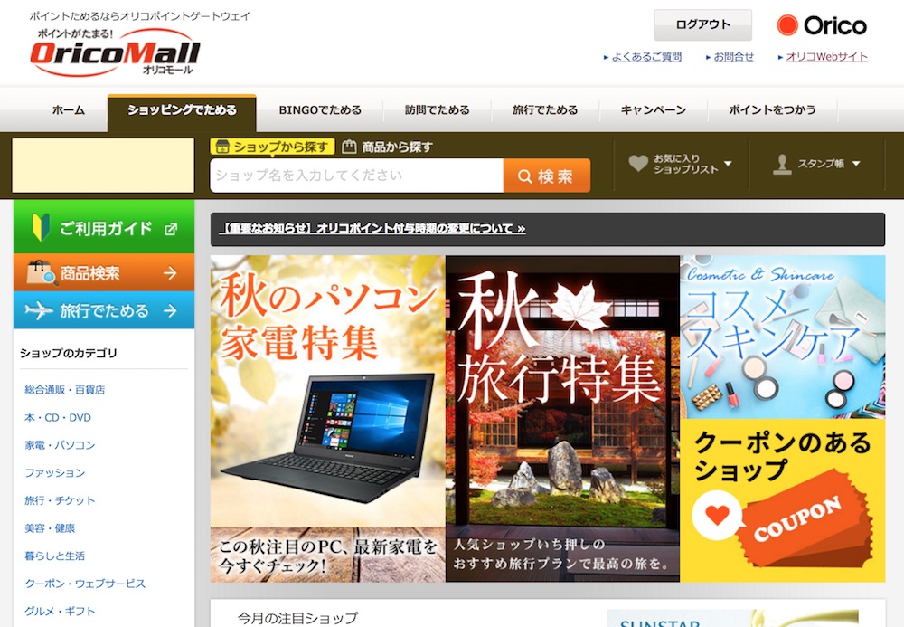
Task: Focus the ショップ名を入力してください search field
Action: [x=357, y=176]
